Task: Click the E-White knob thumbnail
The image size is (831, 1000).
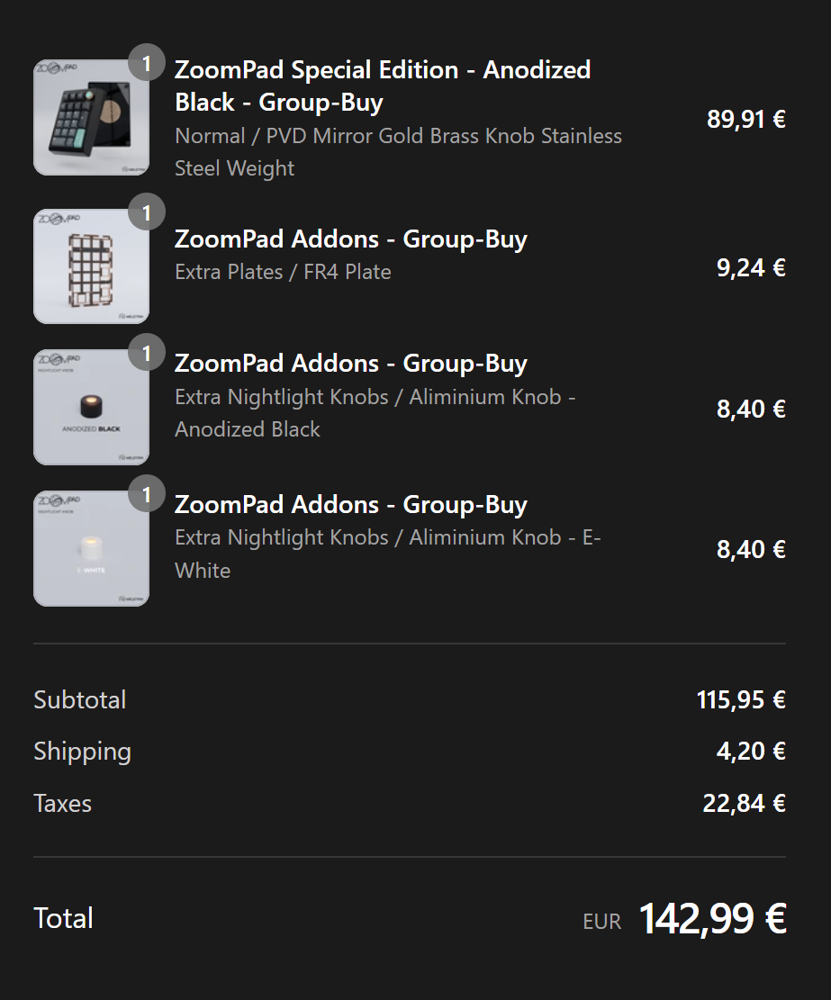Action: pyautogui.click(x=91, y=549)
